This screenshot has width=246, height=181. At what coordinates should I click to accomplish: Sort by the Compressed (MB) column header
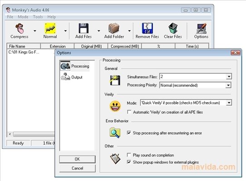coord(125,46)
